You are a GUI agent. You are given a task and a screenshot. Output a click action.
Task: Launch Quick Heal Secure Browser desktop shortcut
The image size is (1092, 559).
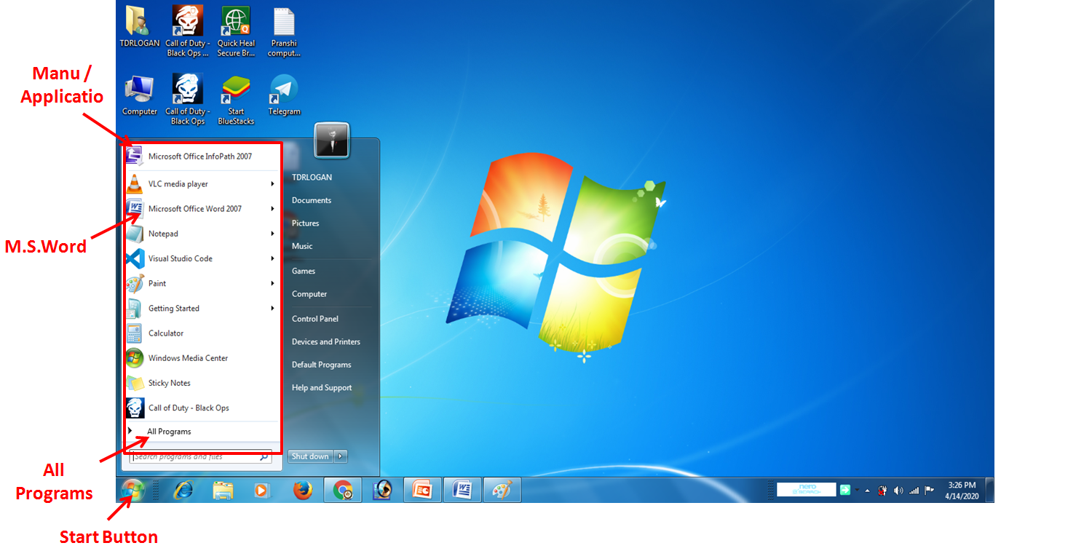(236, 31)
